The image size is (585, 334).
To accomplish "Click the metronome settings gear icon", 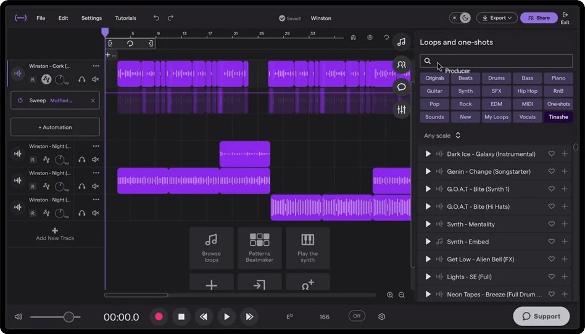I will pyautogui.click(x=381, y=317).
